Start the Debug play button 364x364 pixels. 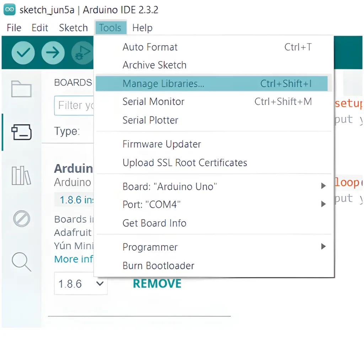[x=82, y=53]
